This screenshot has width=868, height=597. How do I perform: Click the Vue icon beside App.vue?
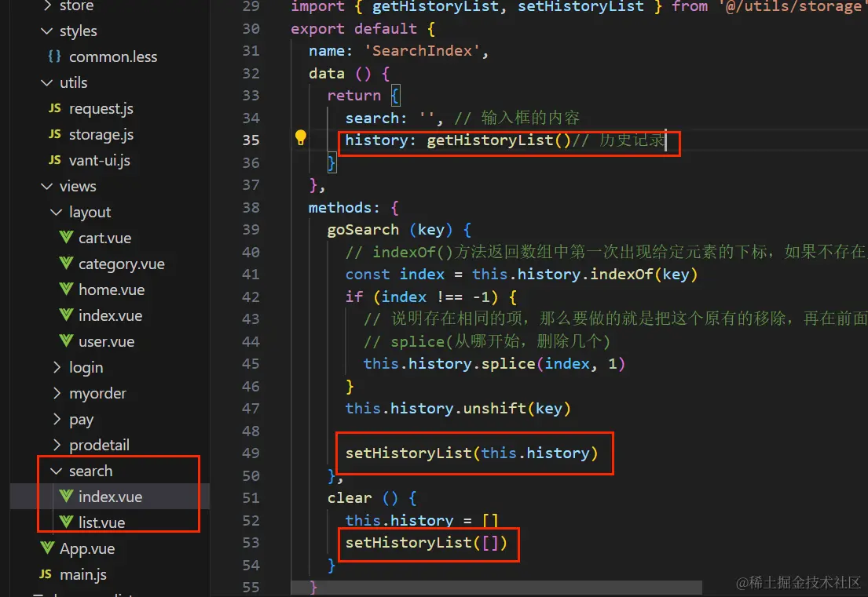pos(48,548)
